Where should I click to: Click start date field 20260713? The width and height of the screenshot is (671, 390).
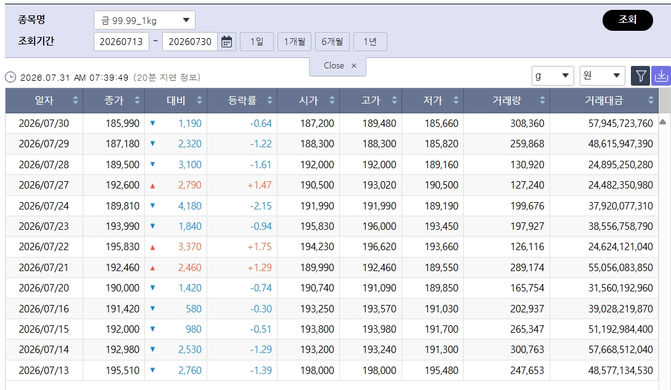coord(121,41)
